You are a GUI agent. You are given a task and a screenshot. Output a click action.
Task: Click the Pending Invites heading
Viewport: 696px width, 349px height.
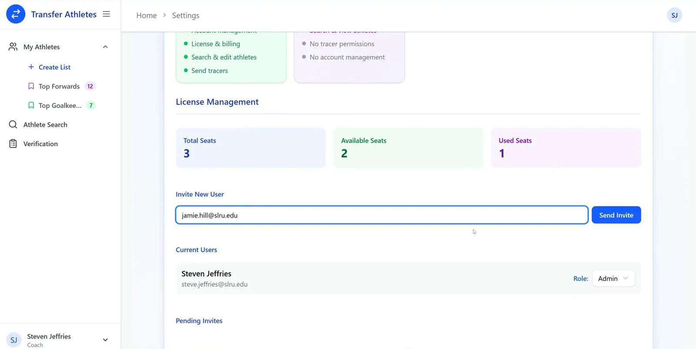[x=199, y=321]
